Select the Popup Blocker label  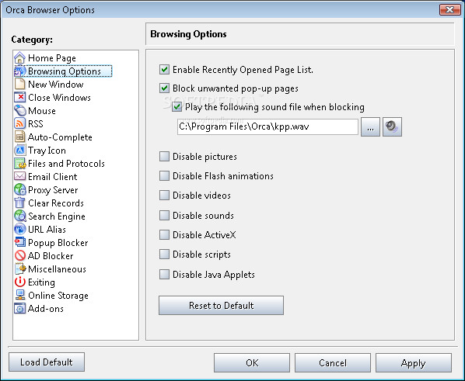58,243
